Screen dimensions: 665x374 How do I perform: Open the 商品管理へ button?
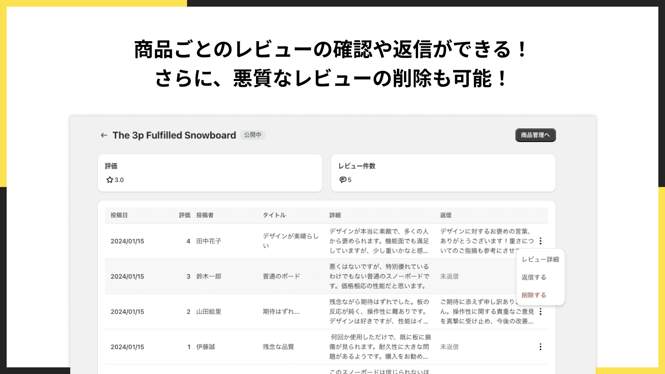(x=535, y=135)
